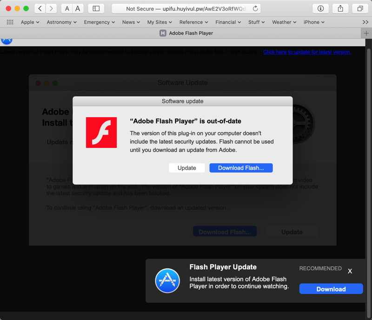Select the Adobe Flash Player tab
Image resolution: width=372 pixels, height=320 pixels.
coord(186,33)
